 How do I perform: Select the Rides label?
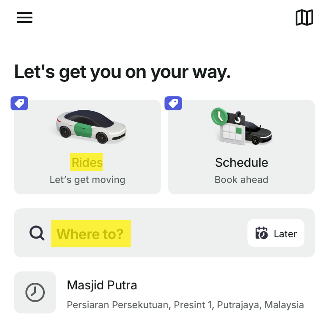pyautogui.click(x=87, y=162)
